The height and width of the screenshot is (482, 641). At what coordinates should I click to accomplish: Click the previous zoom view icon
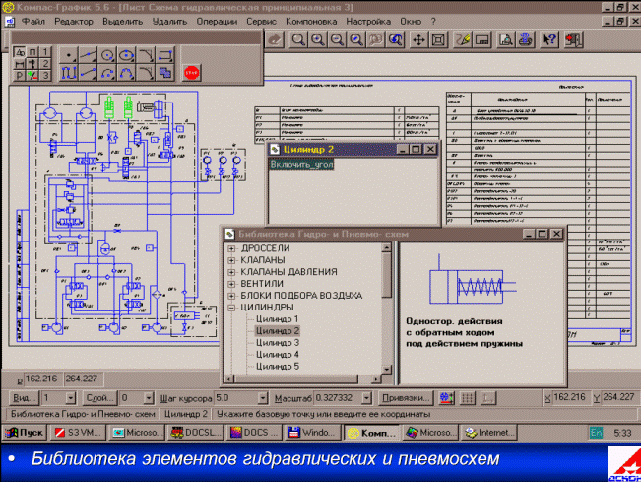395,39
